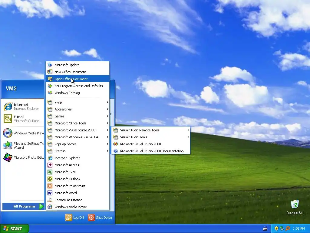
Task: Click the Microsoft Office Tools folder icon
Action: tap(50, 123)
